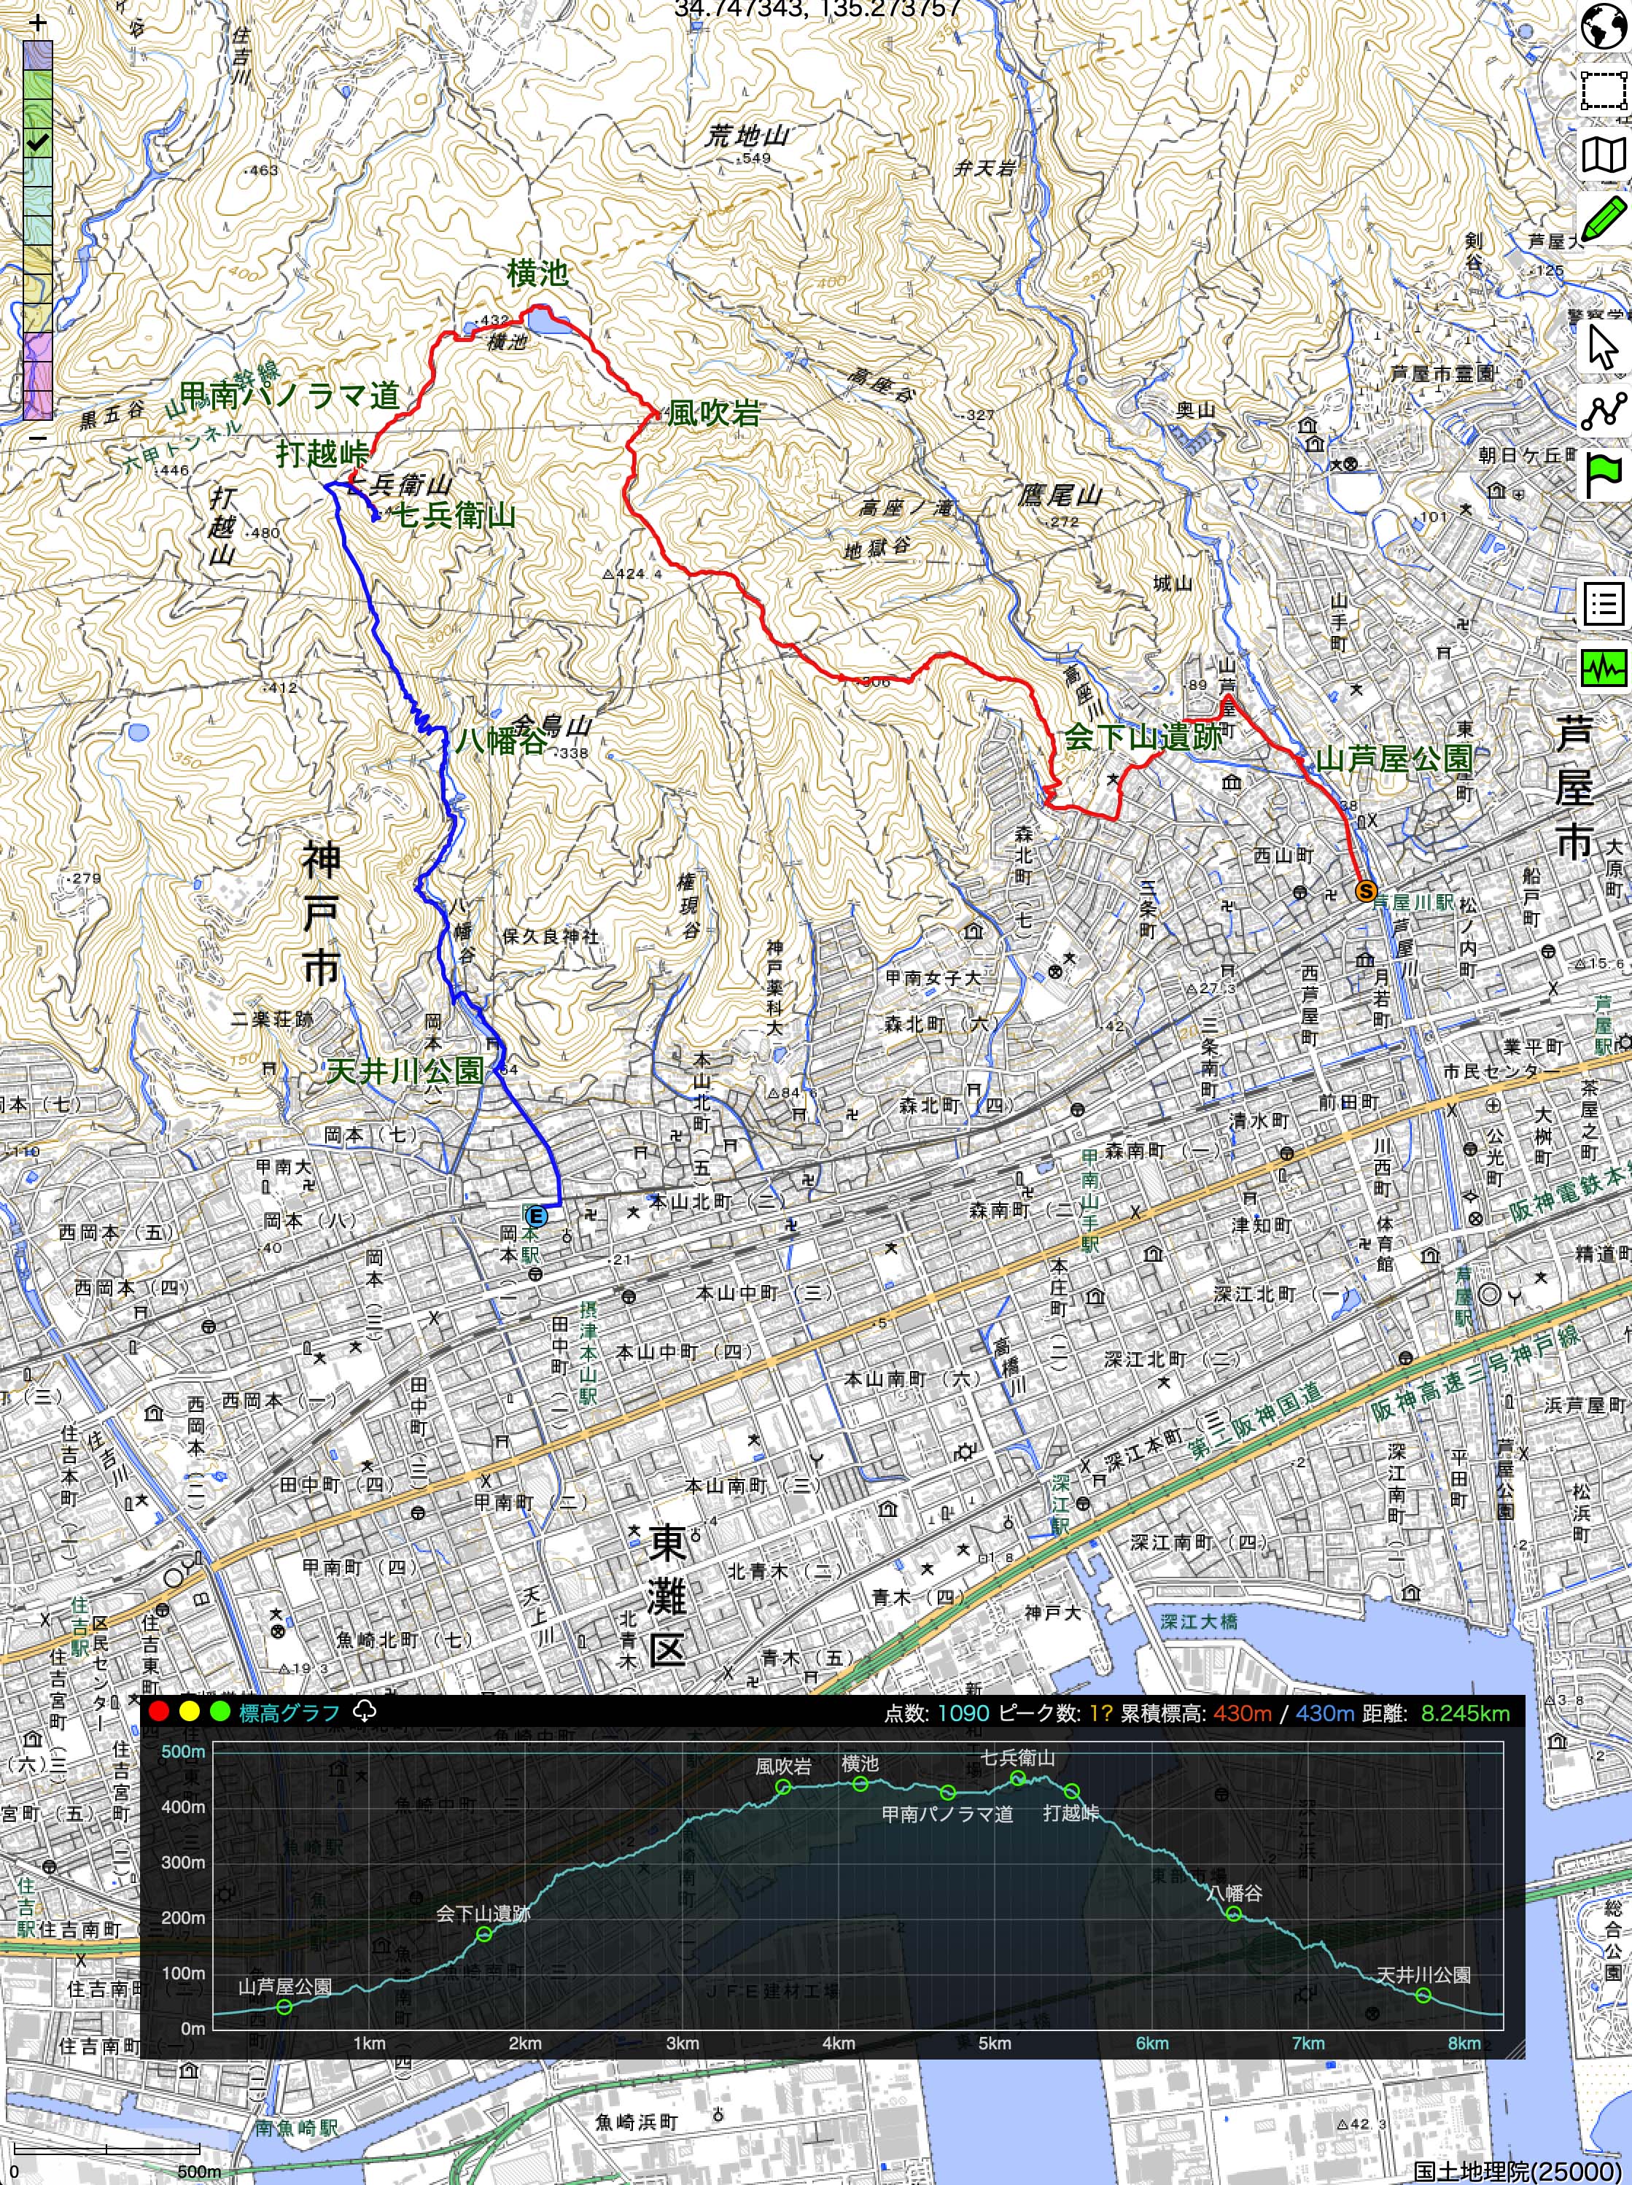The image size is (1632, 2185).
Task: Select the dashed rectangle selection tool
Action: pos(1604,90)
